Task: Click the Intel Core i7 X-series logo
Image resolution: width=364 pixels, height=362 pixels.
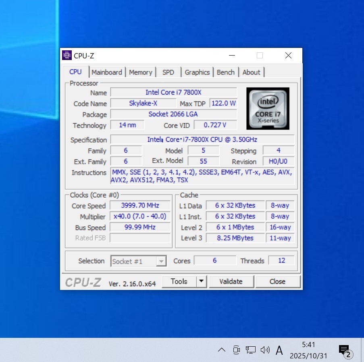Action: [x=268, y=108]
